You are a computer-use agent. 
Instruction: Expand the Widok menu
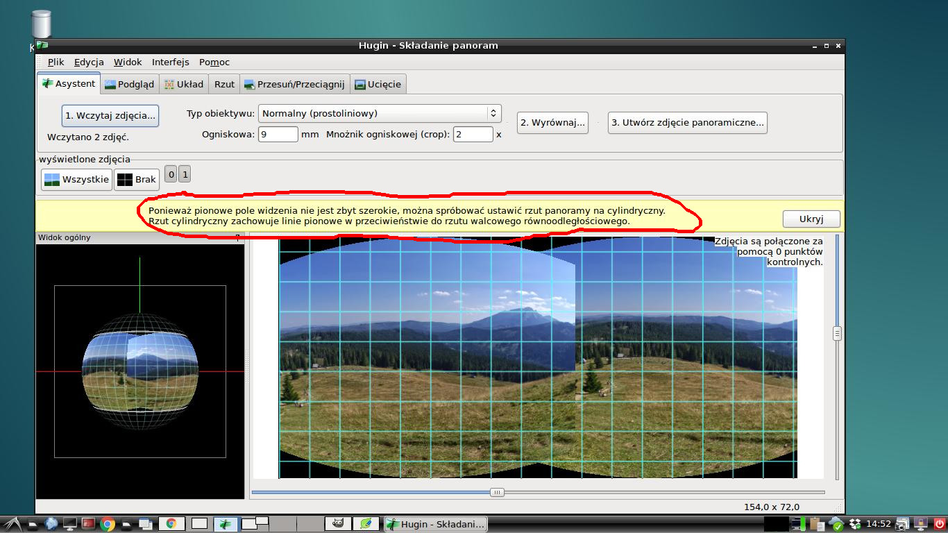pyautogui.click(x=128, y=62)
